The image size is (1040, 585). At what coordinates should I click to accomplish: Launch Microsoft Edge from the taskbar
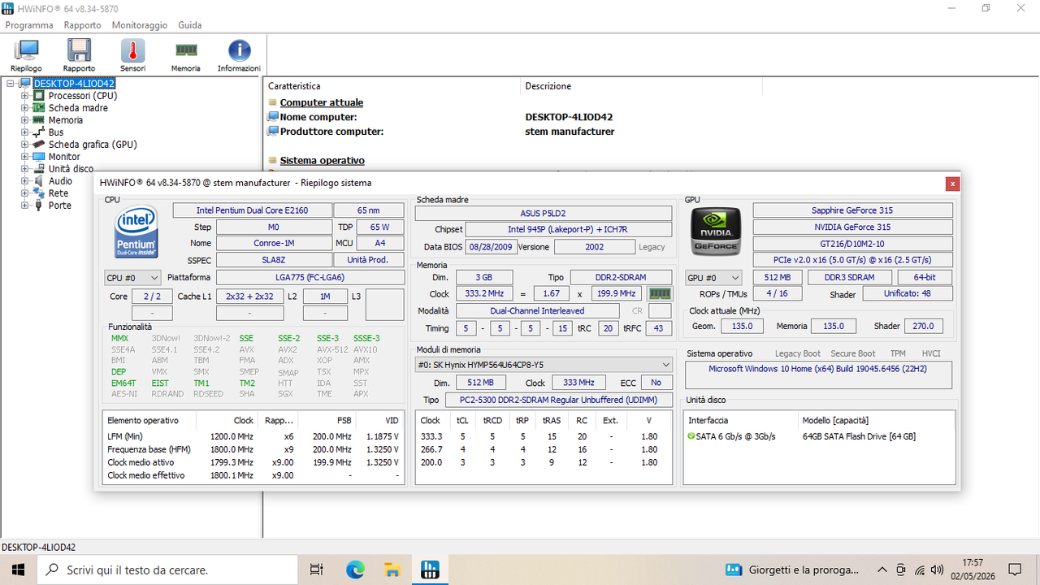tap(355, 569)
